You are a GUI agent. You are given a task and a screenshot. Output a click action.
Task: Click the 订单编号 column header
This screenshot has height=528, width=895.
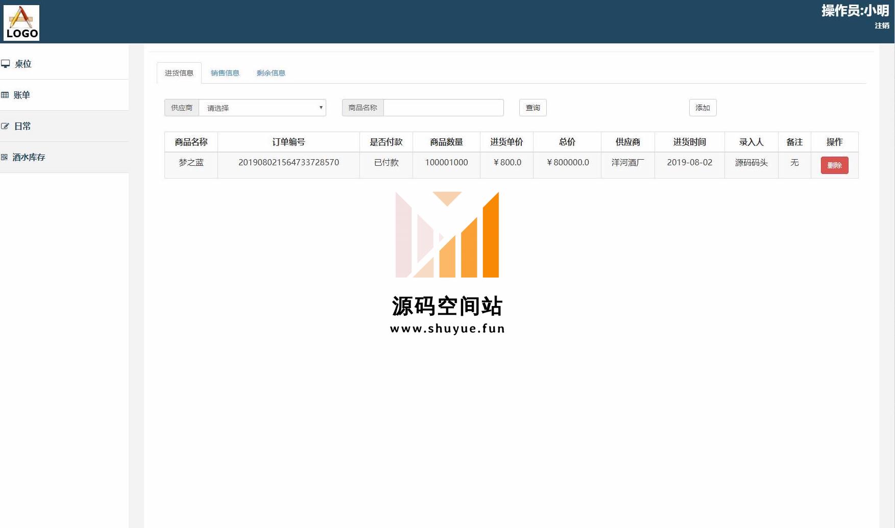tap(289, 142)
